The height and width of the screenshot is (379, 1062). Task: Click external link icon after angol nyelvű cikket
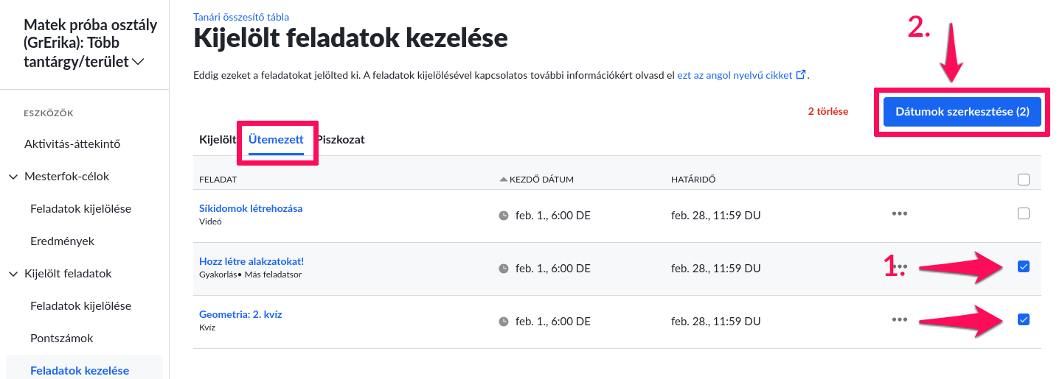801,75
